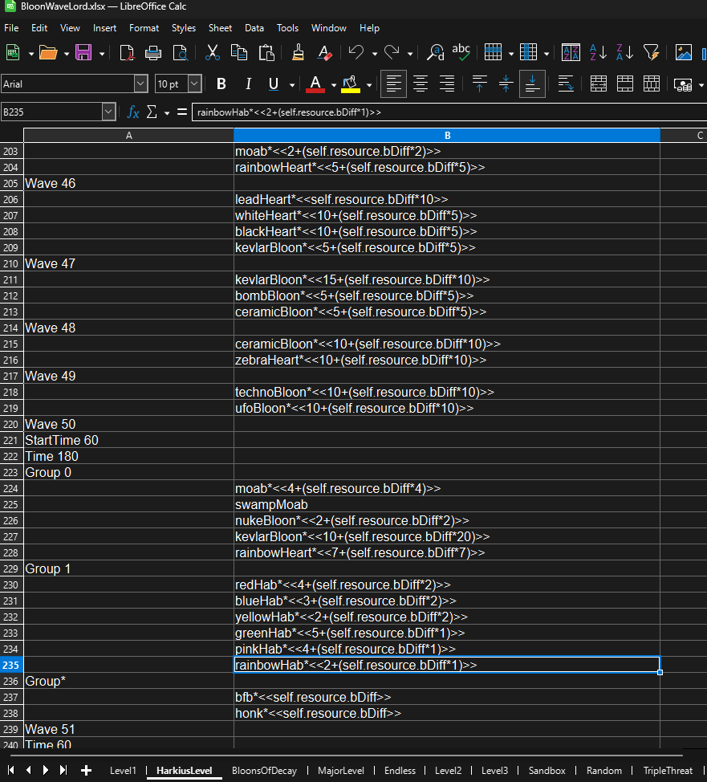Toggle Bold formatting
Viewport: 707px width, 782px height.
point(221,83)
